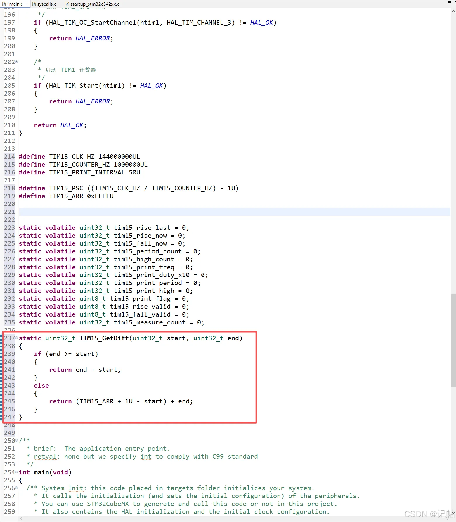The height and width of the screenshot is (522, 456).
Task: Click tim15_rise_valid variable
Action: click(140, 307)
